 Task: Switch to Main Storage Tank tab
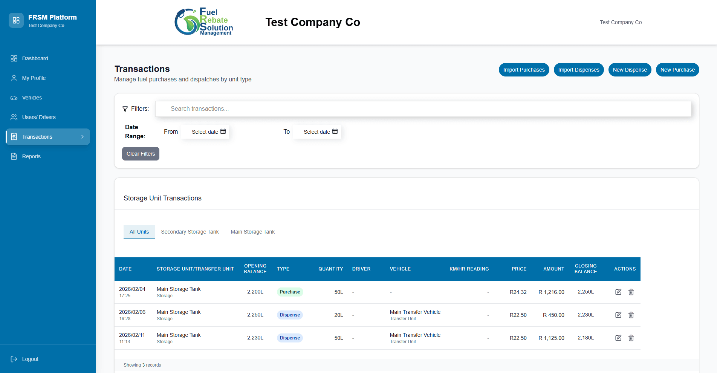(253, 232)
